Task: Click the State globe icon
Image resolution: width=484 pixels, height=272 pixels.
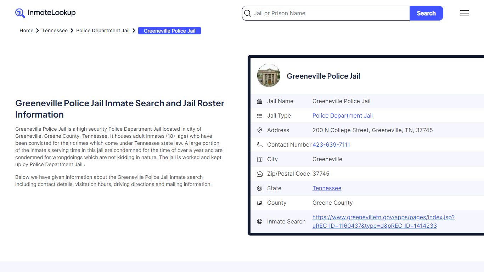Action: (260, 188)
